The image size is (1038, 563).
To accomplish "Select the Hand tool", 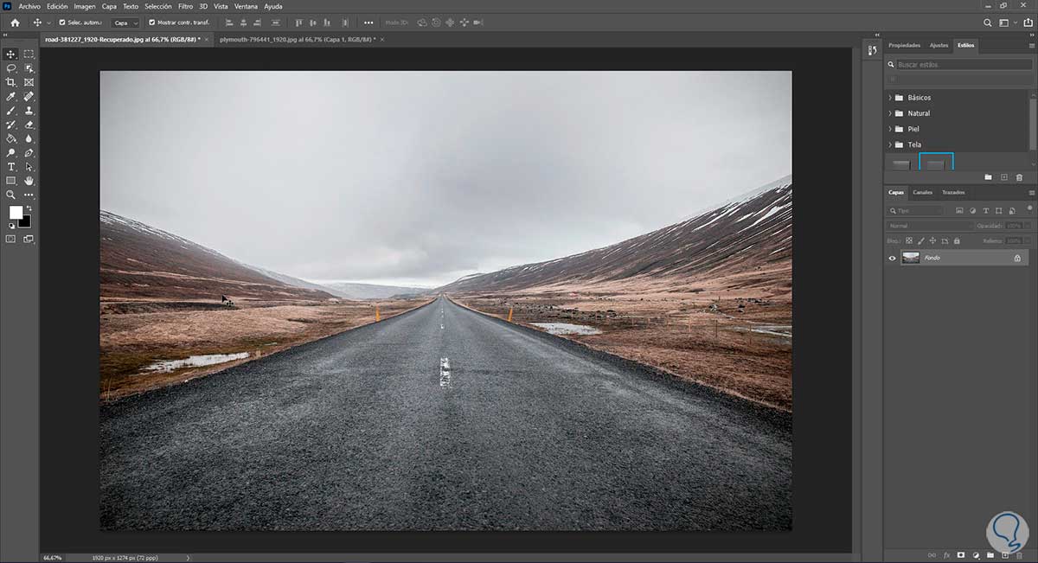I will pos(29,180).
